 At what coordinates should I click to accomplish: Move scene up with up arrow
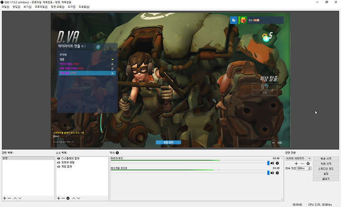coord(15,198)
